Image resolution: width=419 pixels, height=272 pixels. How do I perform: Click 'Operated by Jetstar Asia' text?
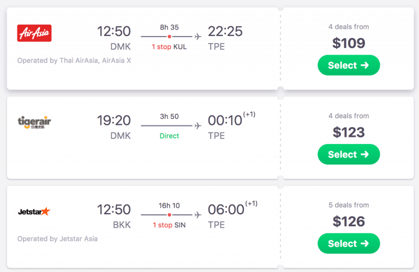pos(57,239)
